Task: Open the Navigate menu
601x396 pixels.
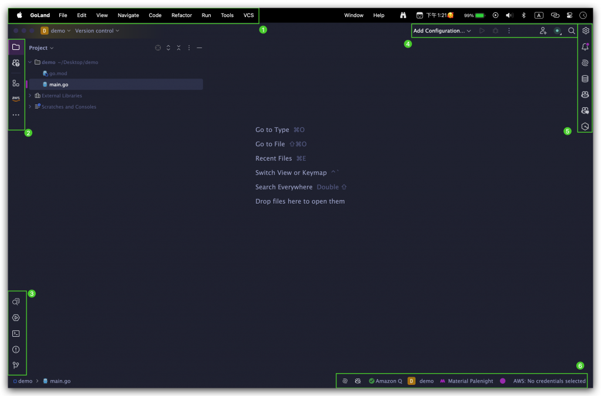Action: pyautogui.click(x=128, y=15)
